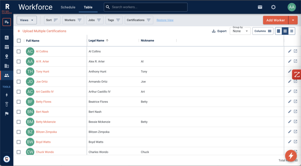Select the medium row density view
The image size is (301, 166).
pyautogui.click(x=285, y=31)
